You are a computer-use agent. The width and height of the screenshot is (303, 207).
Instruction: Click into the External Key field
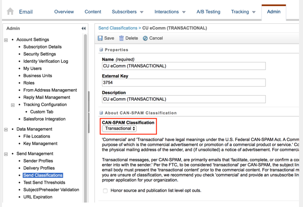coord(184,83)
